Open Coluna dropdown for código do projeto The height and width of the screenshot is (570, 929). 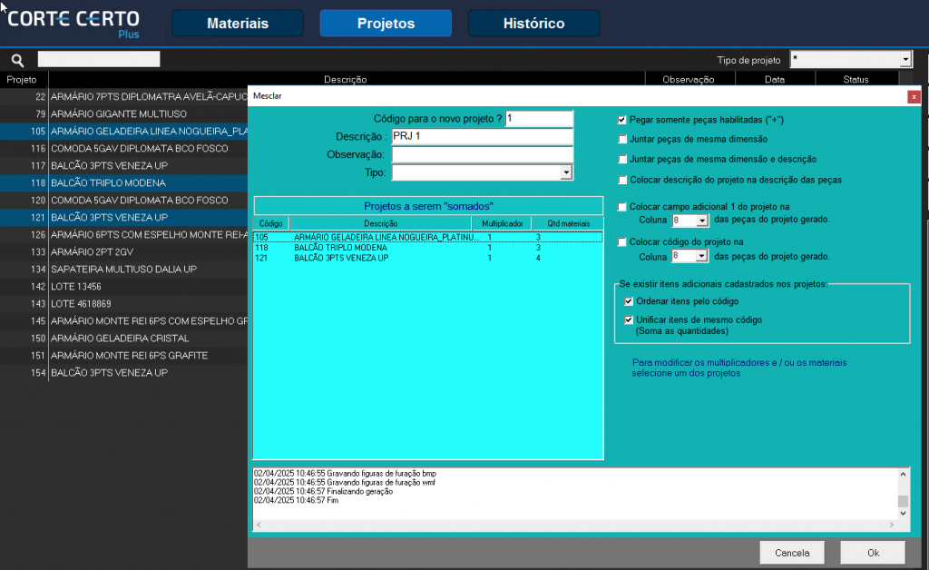(x=702, y=256)
